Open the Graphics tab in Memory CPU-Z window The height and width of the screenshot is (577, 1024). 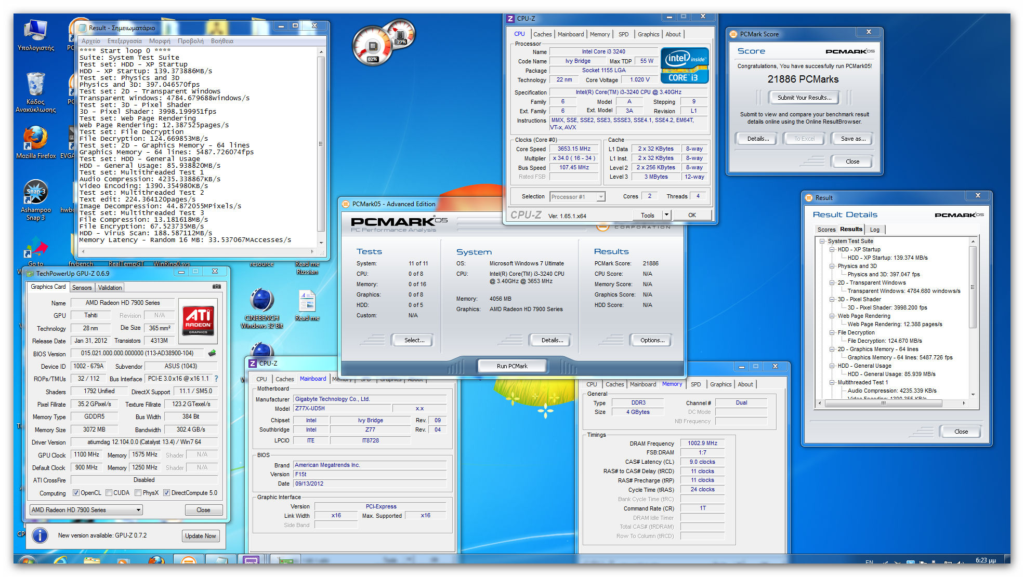click(720, 384)
